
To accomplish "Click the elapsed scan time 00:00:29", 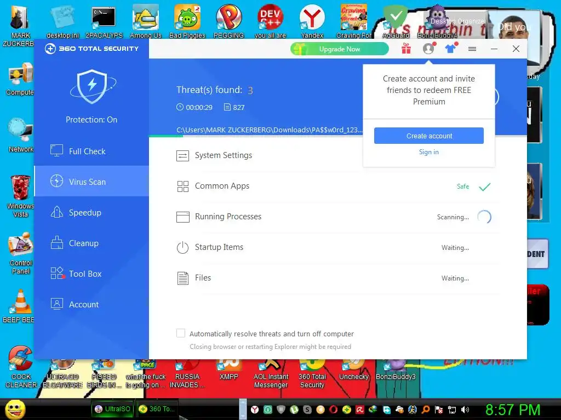I will click(x=194, y=107).
